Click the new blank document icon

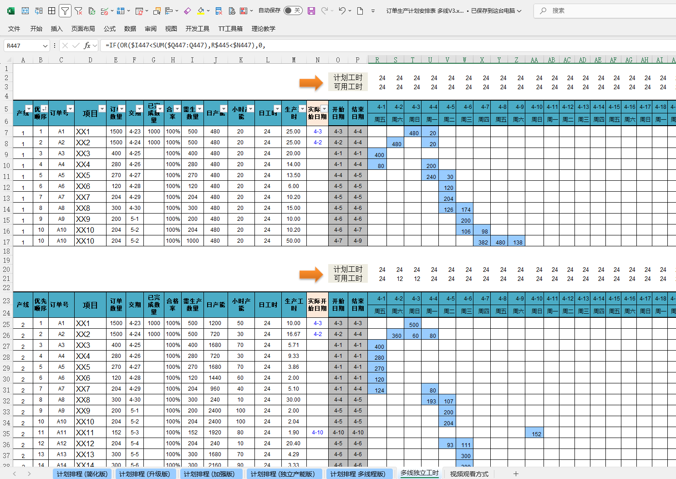click(360, 10)
